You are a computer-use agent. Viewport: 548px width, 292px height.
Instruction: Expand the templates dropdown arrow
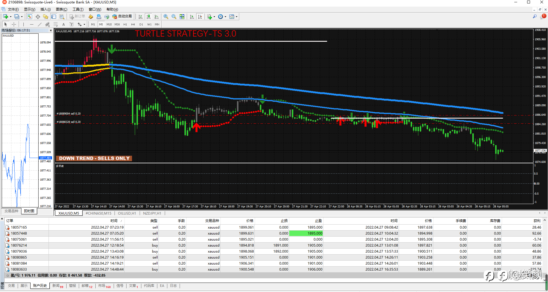236,17
